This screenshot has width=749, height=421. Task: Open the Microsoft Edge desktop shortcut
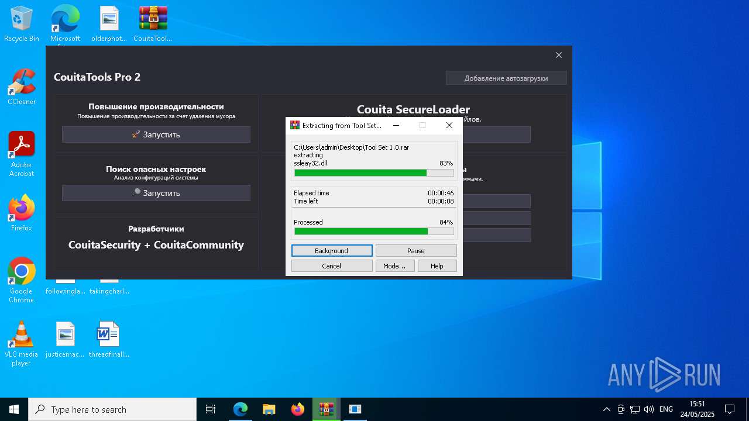pyautogui.click(x=65, y=24)
